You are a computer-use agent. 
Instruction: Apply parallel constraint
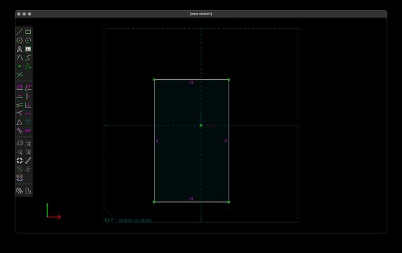[x=19, y=105]
